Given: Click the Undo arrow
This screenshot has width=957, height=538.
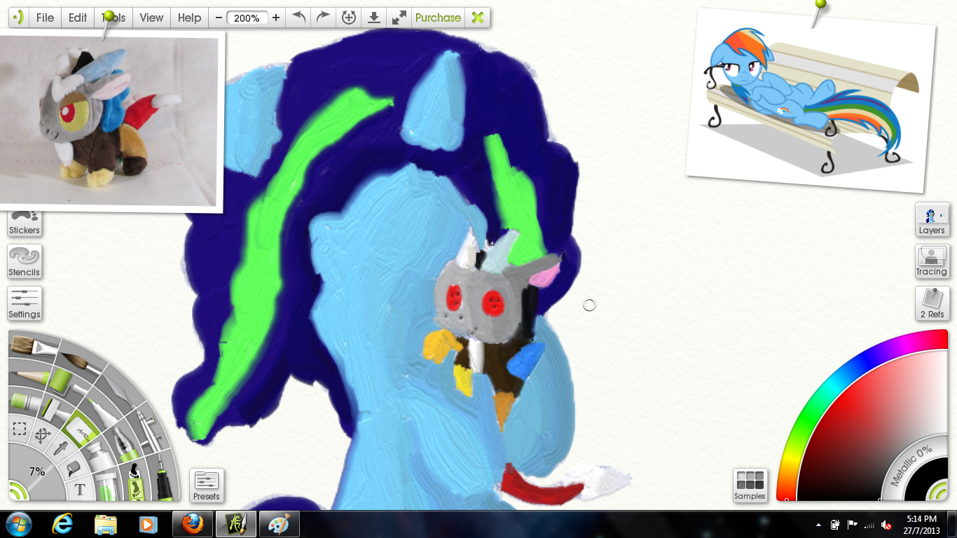Looking at the screenshot, I should 299,18.
